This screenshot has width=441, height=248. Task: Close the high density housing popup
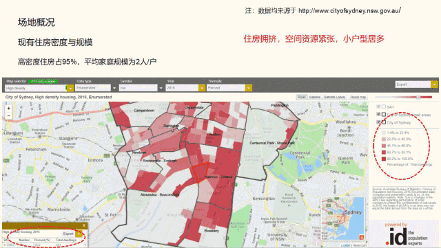(x=84, y=225)
